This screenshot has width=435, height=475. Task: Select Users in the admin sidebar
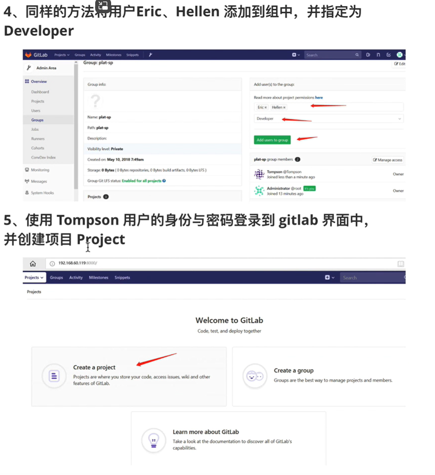click(x=36, y=111)
